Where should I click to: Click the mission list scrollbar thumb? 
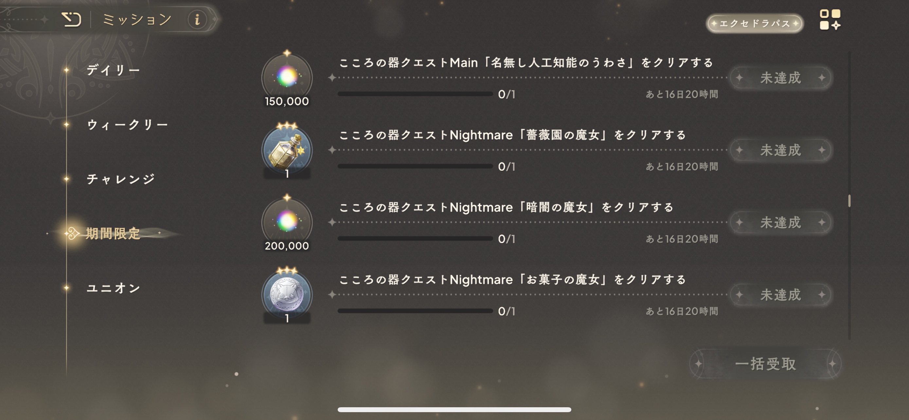coord(849,201)
